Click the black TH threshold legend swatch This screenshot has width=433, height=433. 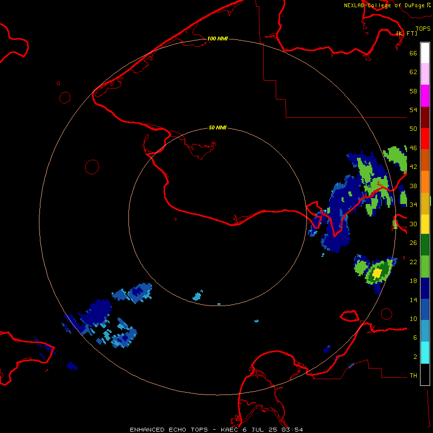point(425,374)
